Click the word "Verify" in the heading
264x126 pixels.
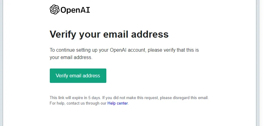pyautogui.click(x=63, y=34)
